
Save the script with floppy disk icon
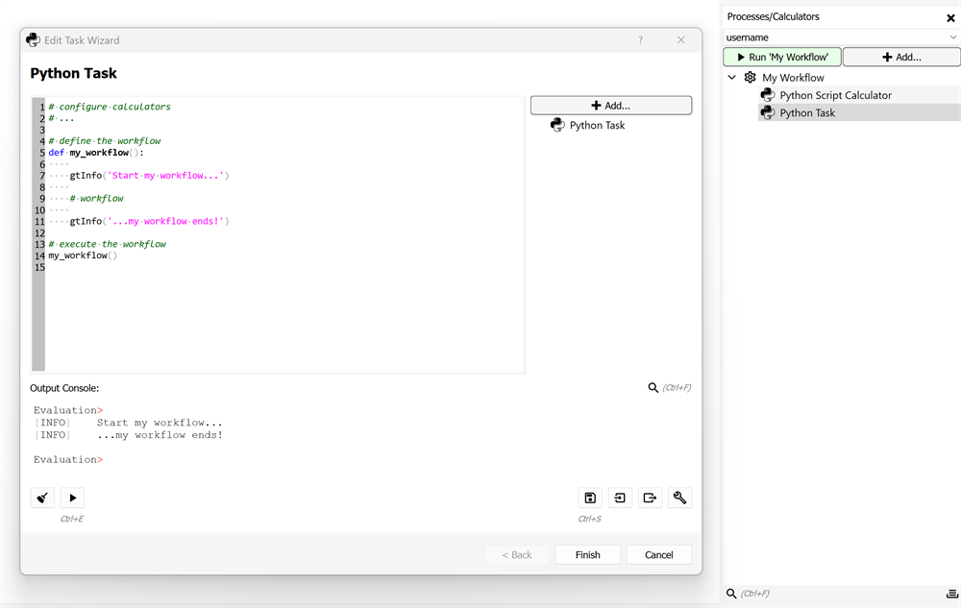(590, 498)
